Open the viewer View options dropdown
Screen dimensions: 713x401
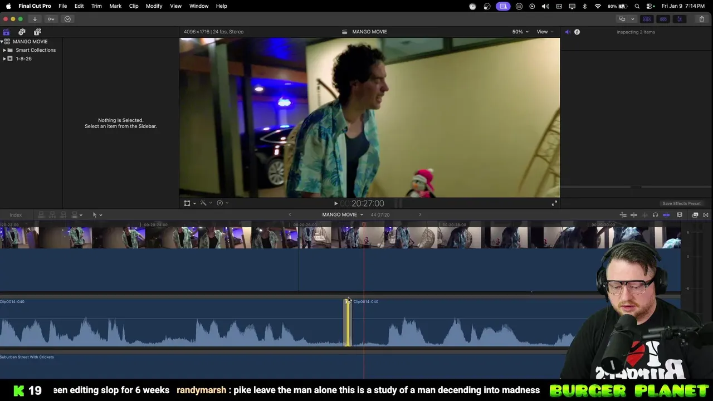click(x=545, y=32)
